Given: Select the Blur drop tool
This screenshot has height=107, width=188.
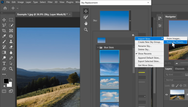Looking at the screenshot, I should (x=11, y=52).
